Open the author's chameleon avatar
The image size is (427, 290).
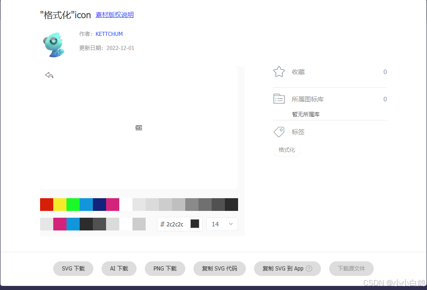click(x=54, y=45)
